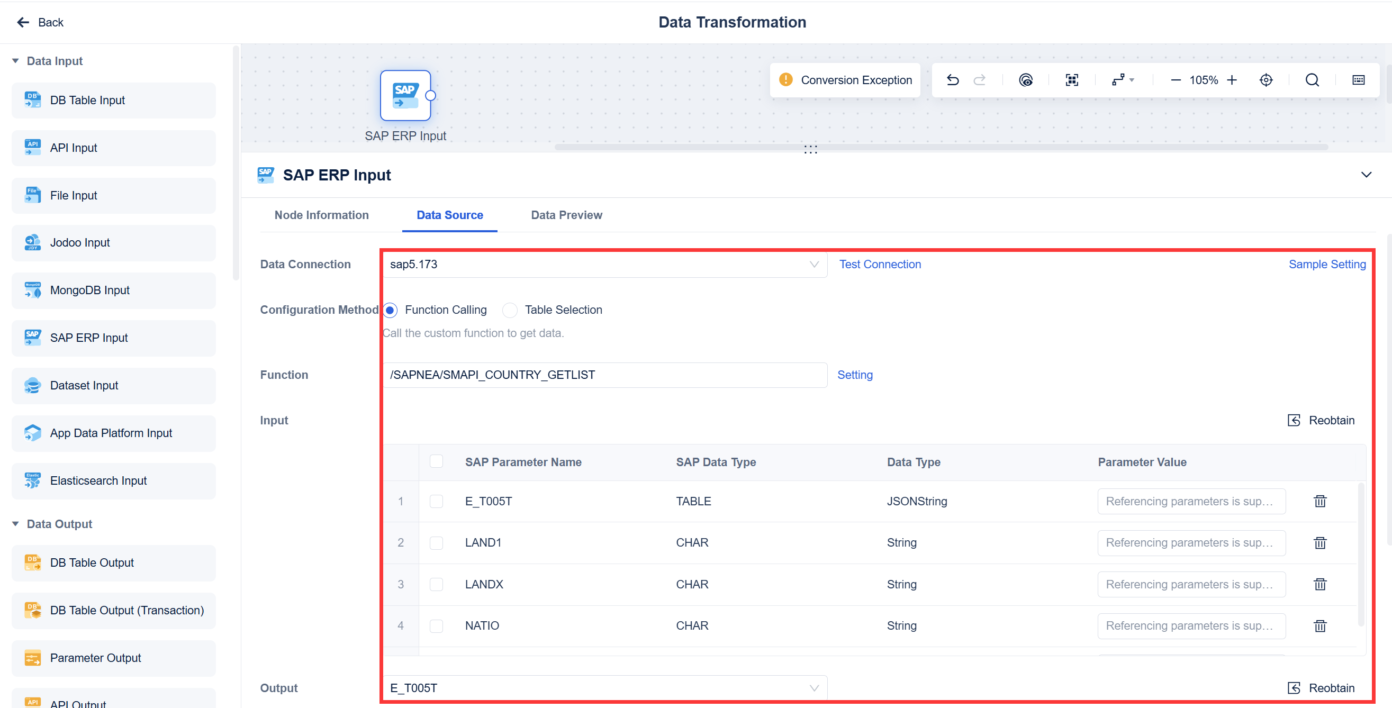
Task: Select the Table Selection radio button
Action: [x=510, y=310]
